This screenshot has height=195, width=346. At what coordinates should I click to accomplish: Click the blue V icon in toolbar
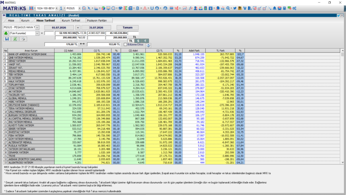(x=245, y=8)
